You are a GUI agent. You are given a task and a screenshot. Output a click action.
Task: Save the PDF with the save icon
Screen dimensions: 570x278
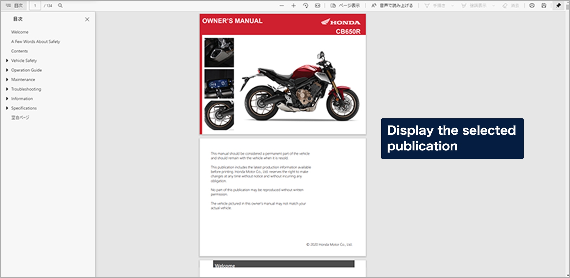click(544, 6)
